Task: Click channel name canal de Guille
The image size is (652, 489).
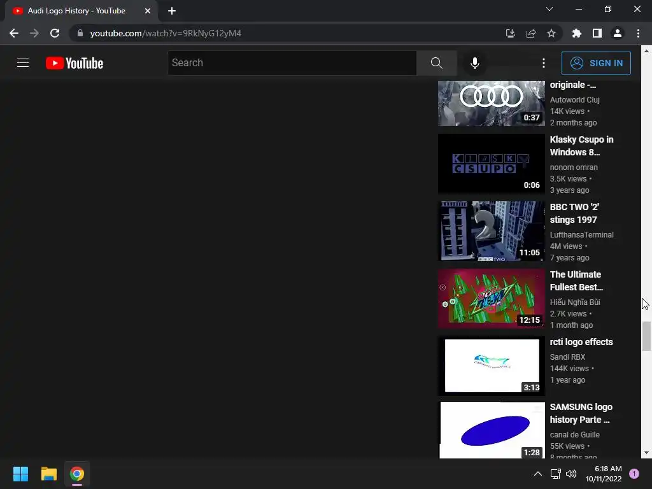Action: (575, 434)
